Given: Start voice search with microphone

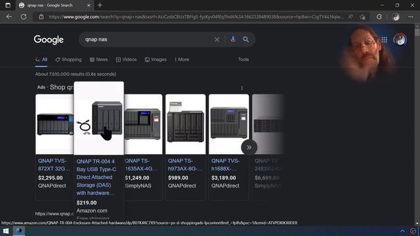Looking at the screenshot, I should [233, 39].
